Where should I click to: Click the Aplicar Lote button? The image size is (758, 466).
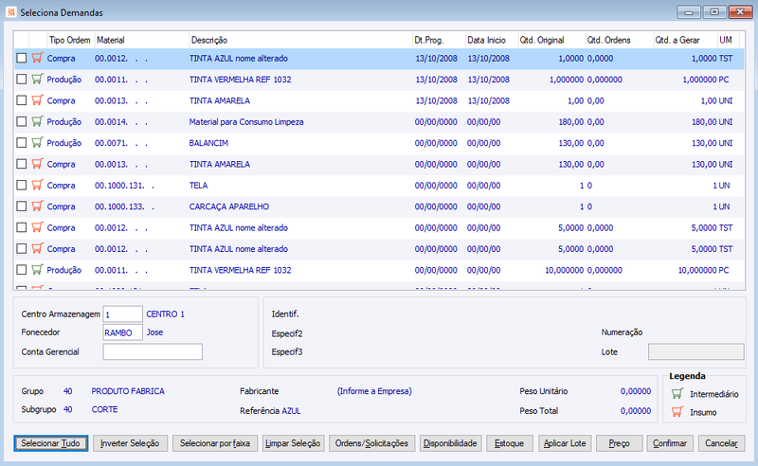pyautogui.click(x=565, y=443)
